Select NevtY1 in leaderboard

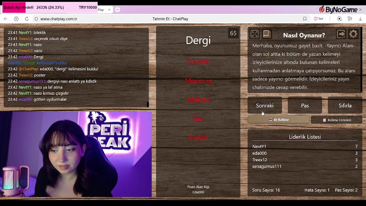click(259, 146)
